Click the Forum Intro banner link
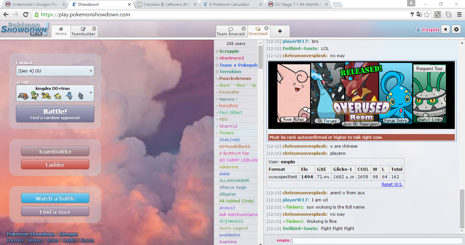Viewport: 465px width, 245px height. 396,120
